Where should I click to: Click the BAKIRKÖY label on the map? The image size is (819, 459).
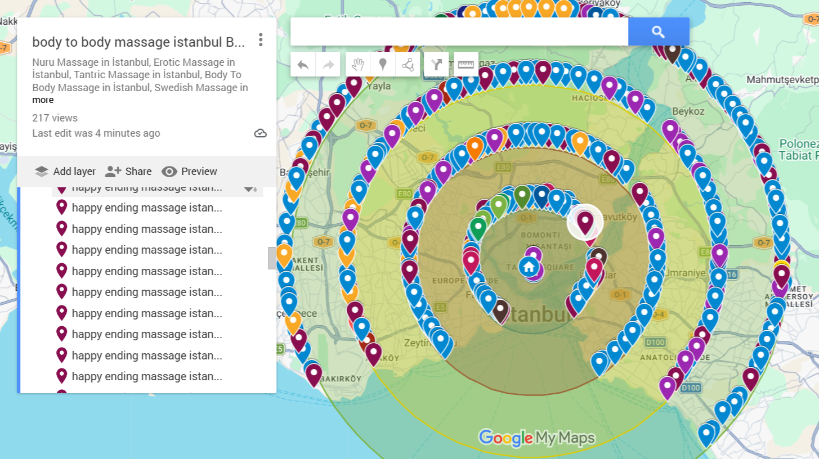[339, 379]
